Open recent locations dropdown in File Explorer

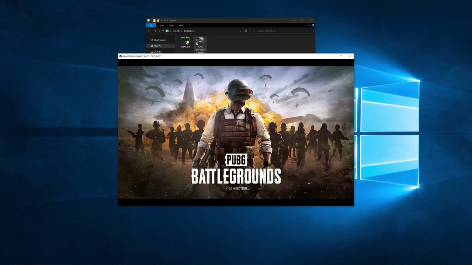[x=159, y=31]
